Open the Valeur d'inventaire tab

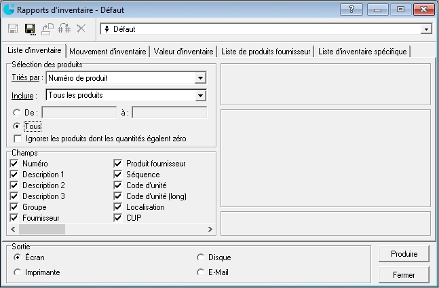pyautogui.click(x=183, y=52)
